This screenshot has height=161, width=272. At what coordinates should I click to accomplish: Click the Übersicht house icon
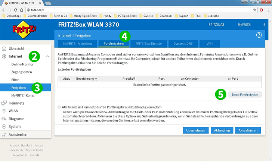tap(4, 48)
